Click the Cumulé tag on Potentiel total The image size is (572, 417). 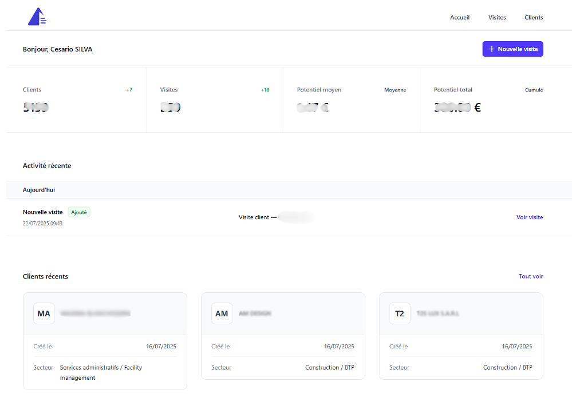pyautogui.click(x=534, y=90)
